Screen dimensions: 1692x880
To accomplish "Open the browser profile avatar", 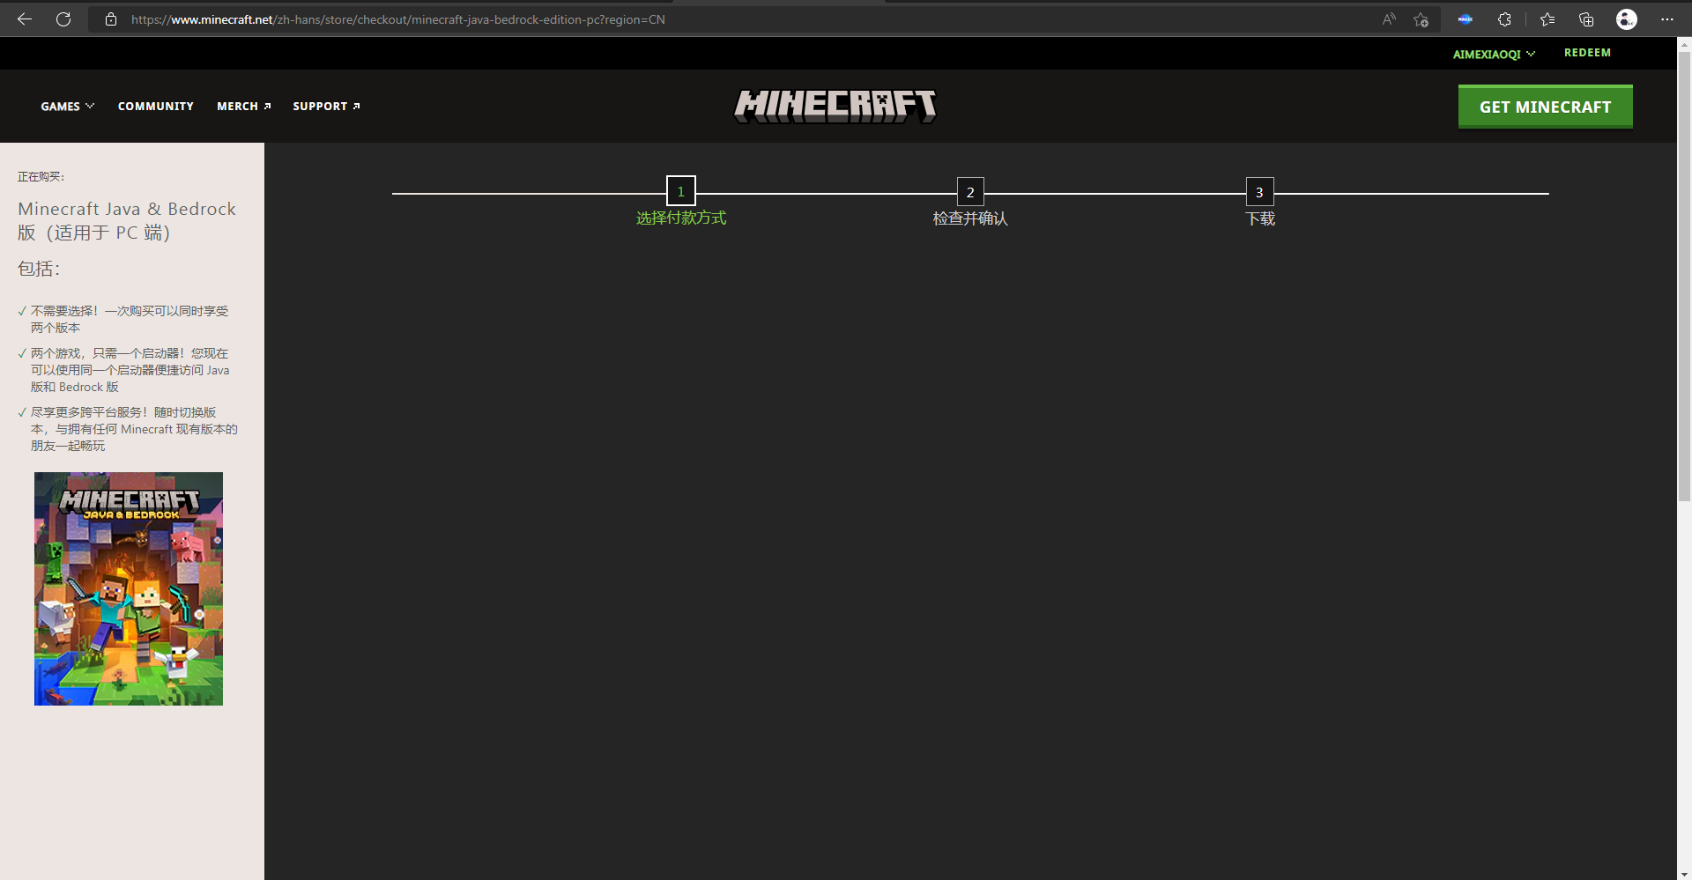I will (1627, 19).
